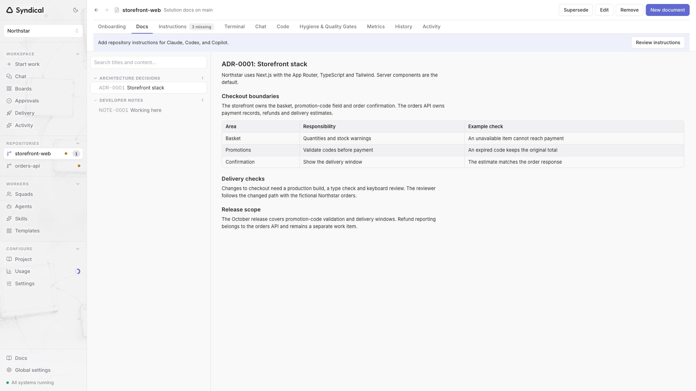Switch to the Hygiene & Quality Gates tab
The width and height of the screenshot is (696, 391).
click(x=328, y=26)
